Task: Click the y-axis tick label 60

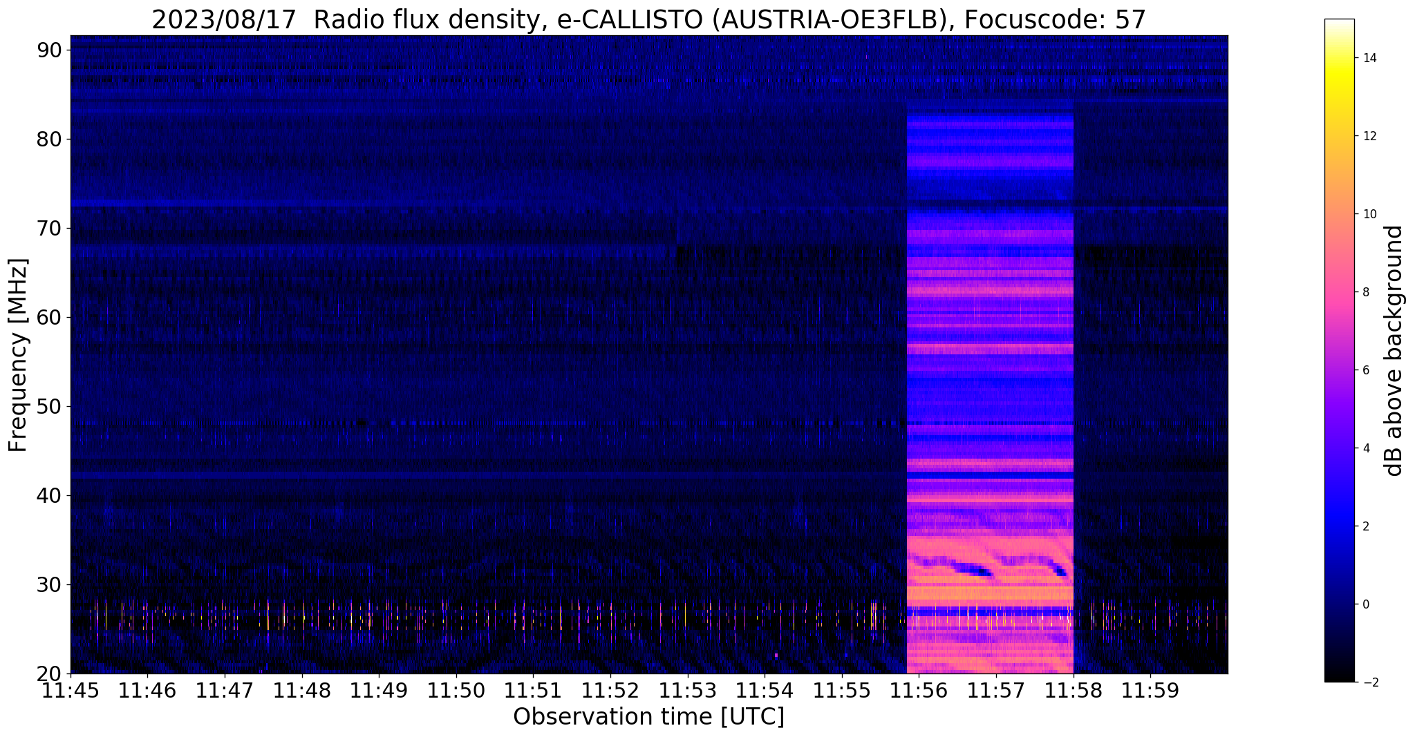Action: point(49,318)
